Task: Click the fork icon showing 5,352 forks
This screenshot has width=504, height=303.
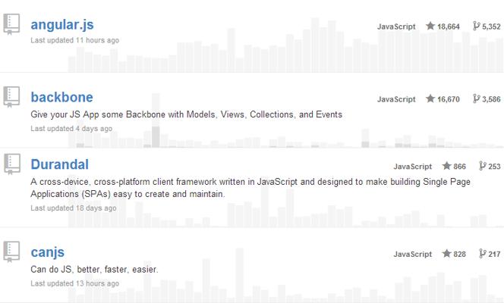Action: click(477, 26)
